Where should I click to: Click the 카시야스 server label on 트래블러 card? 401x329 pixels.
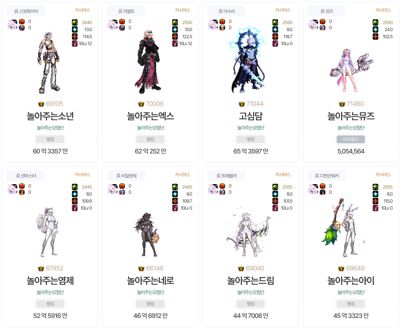tap(283, 175)
